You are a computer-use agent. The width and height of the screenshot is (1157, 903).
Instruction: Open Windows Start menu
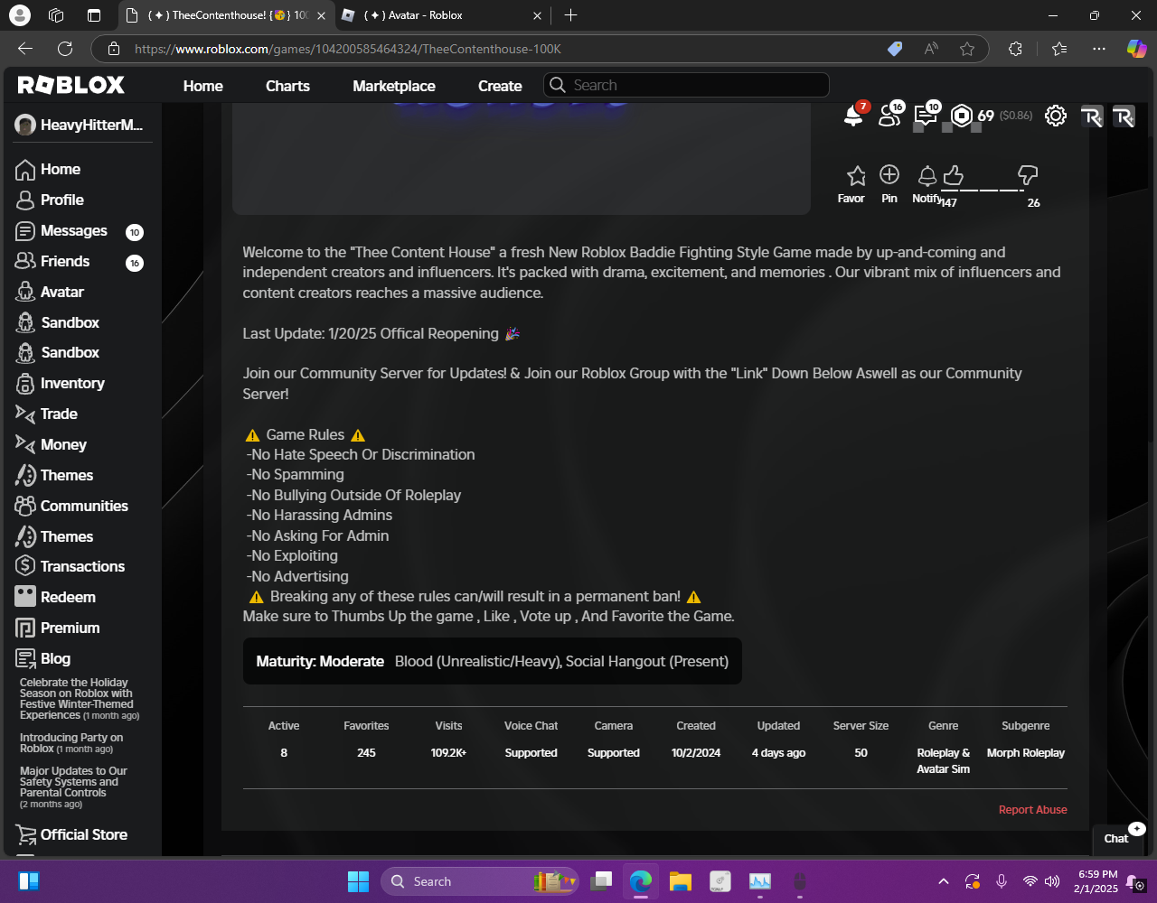click(x=359, y=881)
